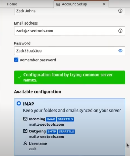This screenshot has height=156, width=130.
Task: Click the name field containing Zack Johns
Action: pos(69,11)
